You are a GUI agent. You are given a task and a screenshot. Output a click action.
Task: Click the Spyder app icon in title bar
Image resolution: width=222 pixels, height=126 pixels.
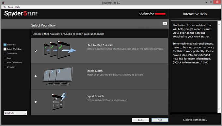point(3,3)
